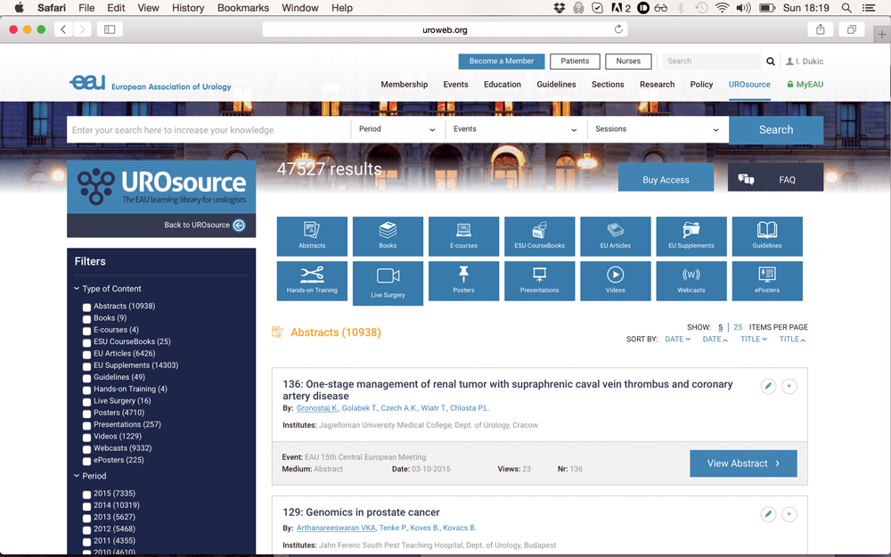This screenshot has width=891, height=557.
Task: Click the Guidelines book tile
Action: [x=766, y=236]
